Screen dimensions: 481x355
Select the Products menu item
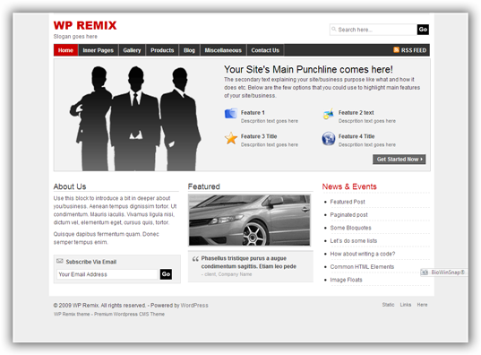click(162, 50)
